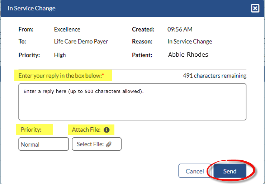265x184 pixels.
Task: Click the In Service Change title bar
Action: (108, 8)
